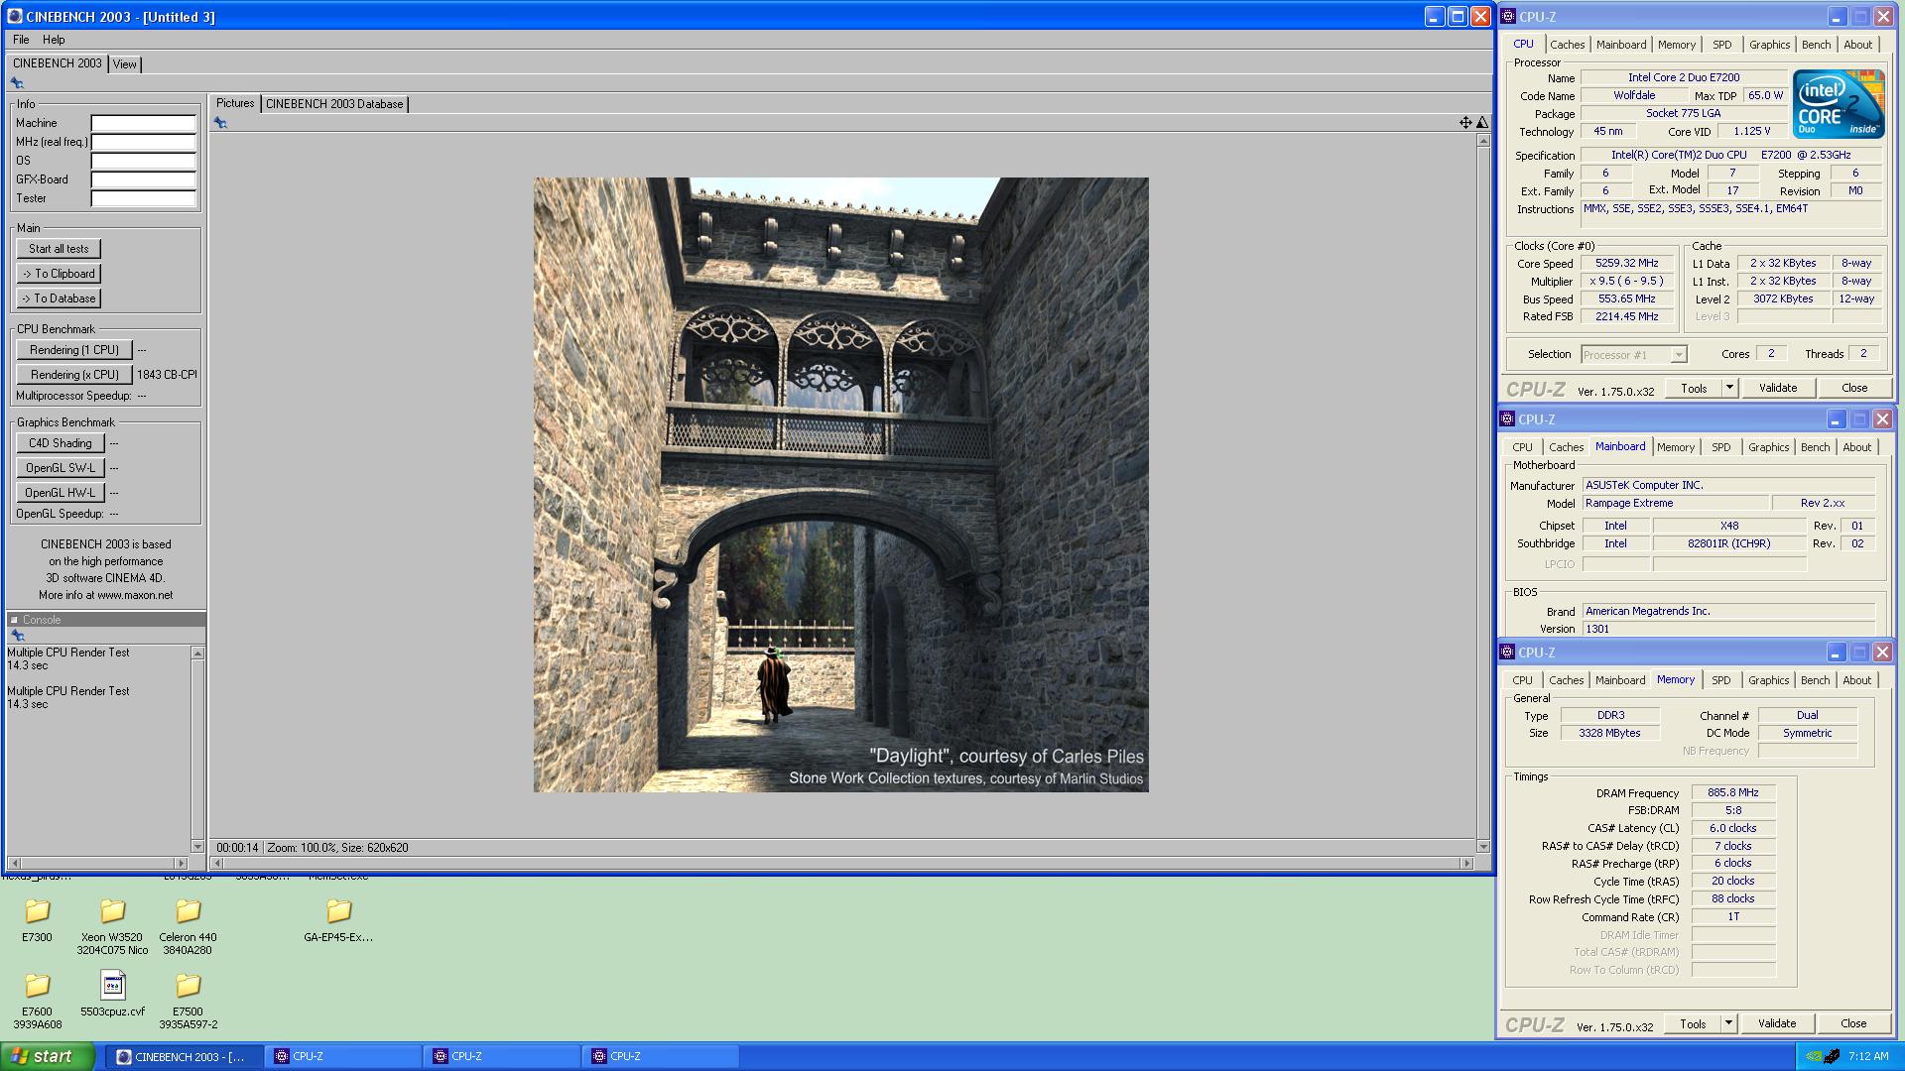Click the CINEBENCH window title icon
The image size is (1905, 1071).
click(x=14, y=16)
